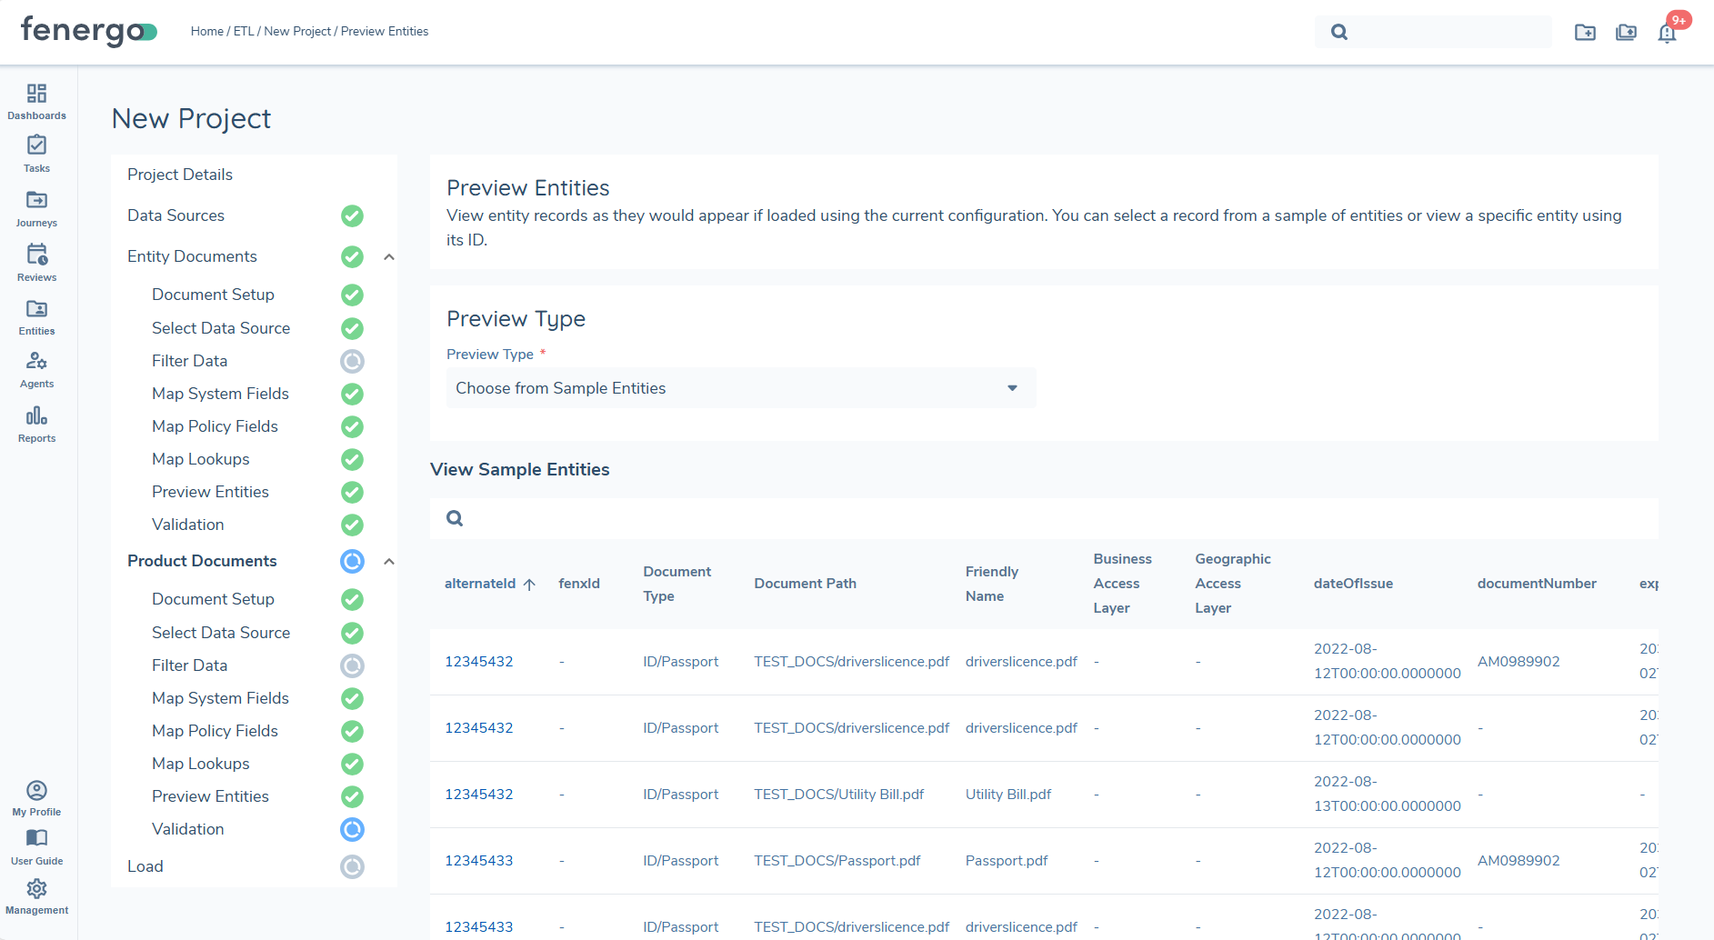Click the sample entities table search icon
1714x940 pixels.
(455, 518)
